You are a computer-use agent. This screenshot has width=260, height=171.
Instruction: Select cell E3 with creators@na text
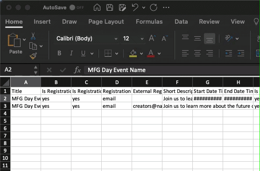(147, 106)
